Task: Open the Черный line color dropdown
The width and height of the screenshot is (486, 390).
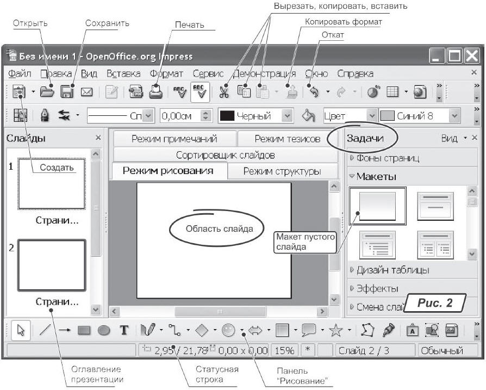Action: [x=288, y=116]
